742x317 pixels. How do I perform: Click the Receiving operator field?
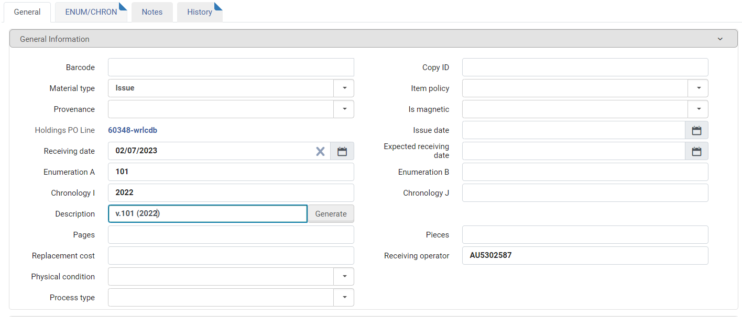(x=585, y=256)
